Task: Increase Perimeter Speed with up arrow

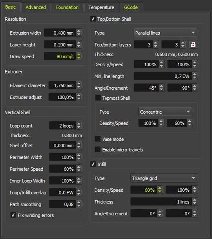Action: (x=79, y=167)
